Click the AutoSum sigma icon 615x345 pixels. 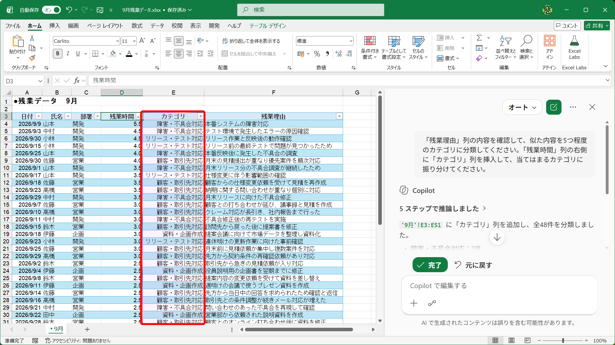(479, 38)
